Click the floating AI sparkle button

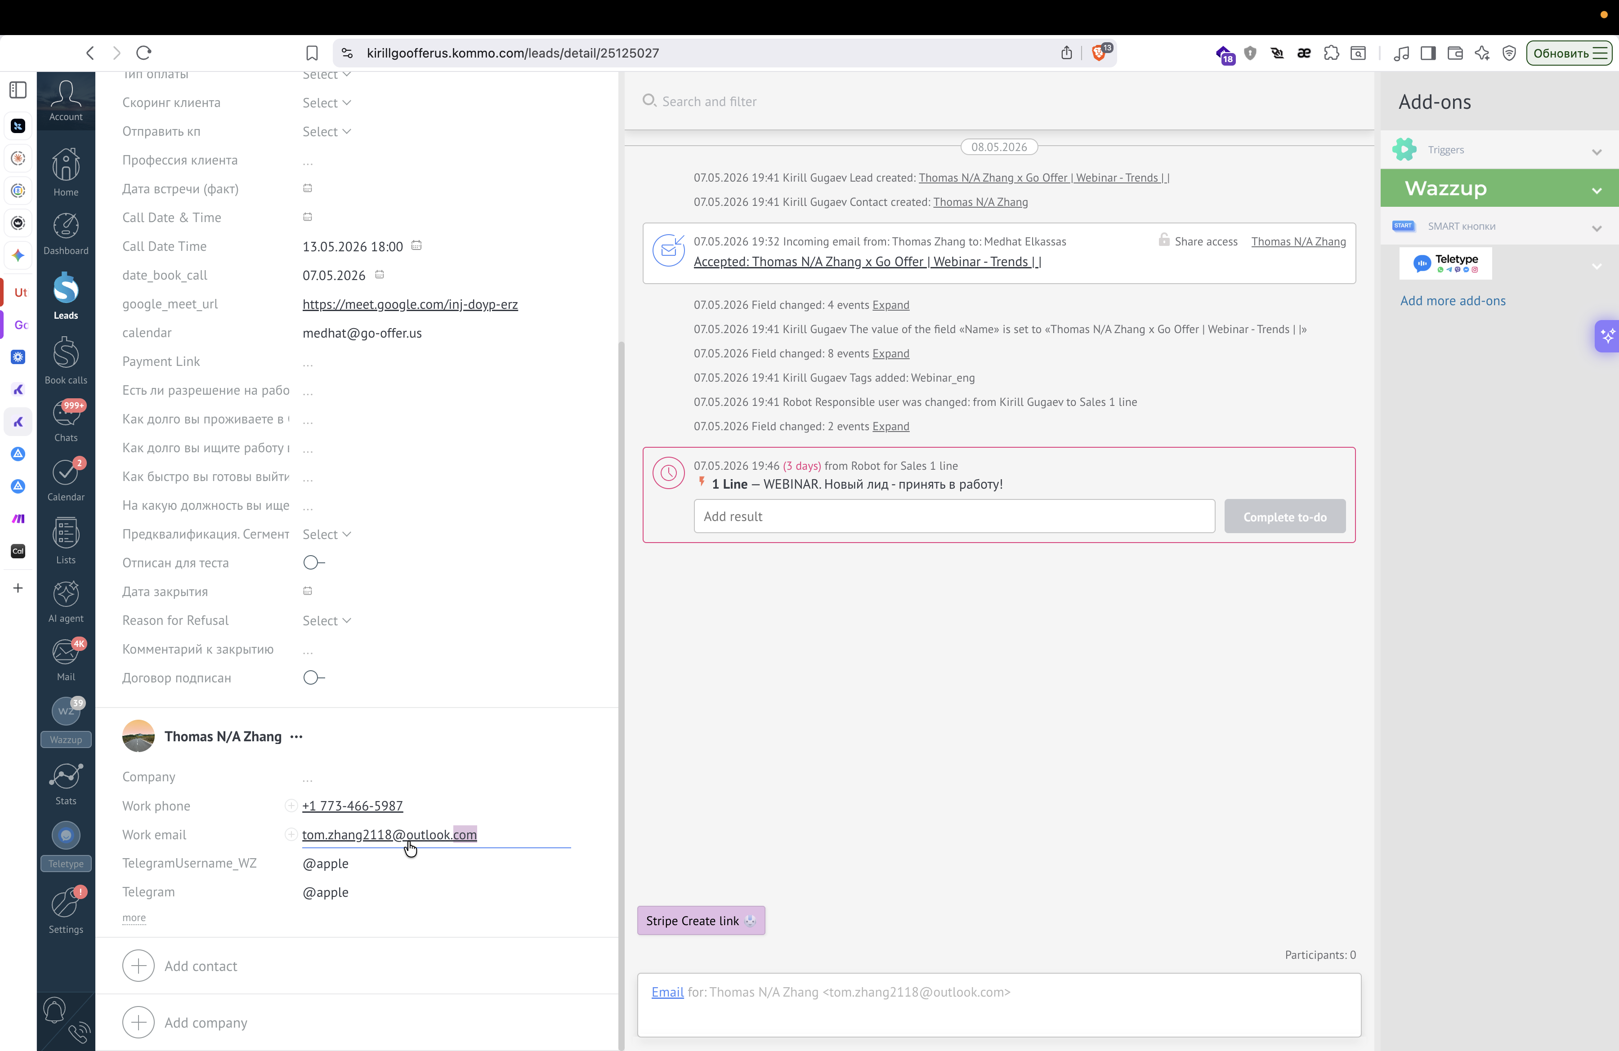click(1607, 336)
